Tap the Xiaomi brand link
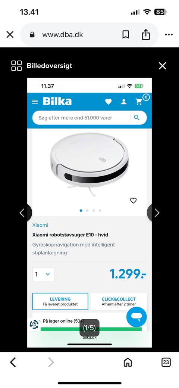Image resolution: width=179 pixels, height=388 pixels. [x=40, y=225]
